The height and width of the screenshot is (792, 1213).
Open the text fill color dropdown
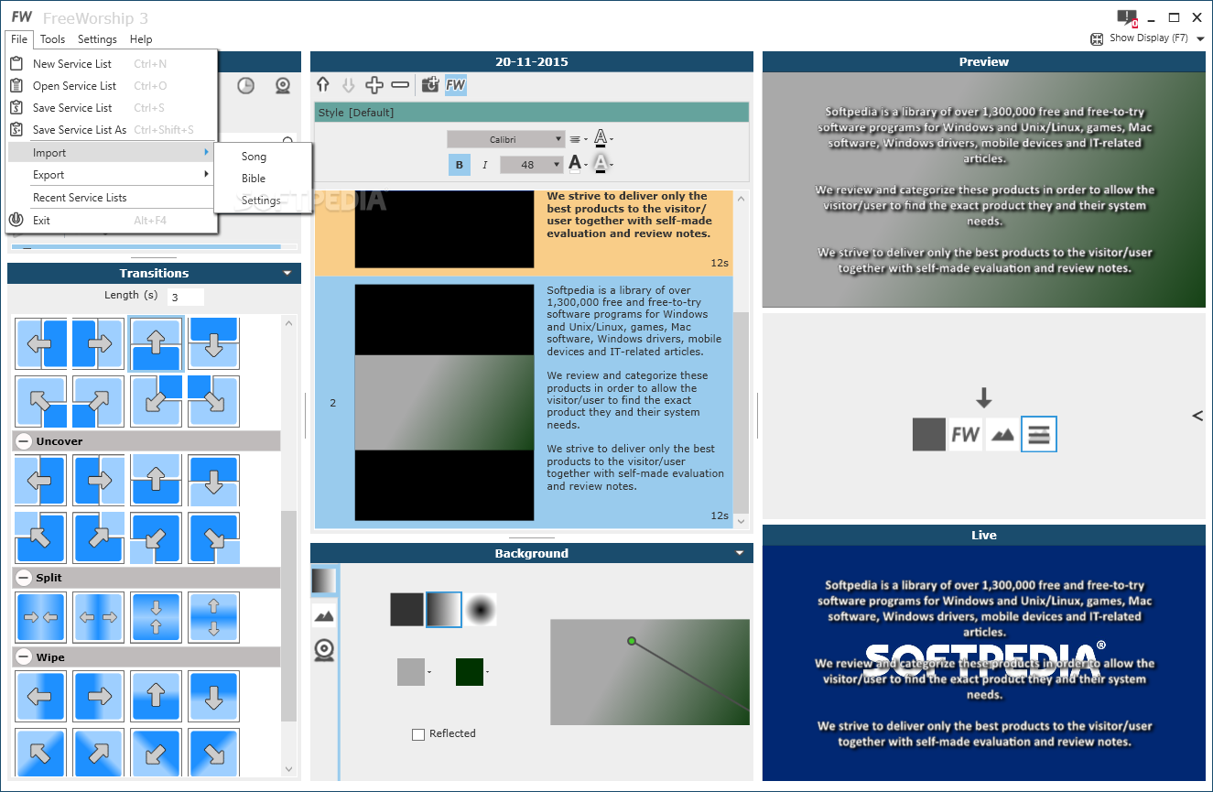pyautogui.click(x=577, y=164)
